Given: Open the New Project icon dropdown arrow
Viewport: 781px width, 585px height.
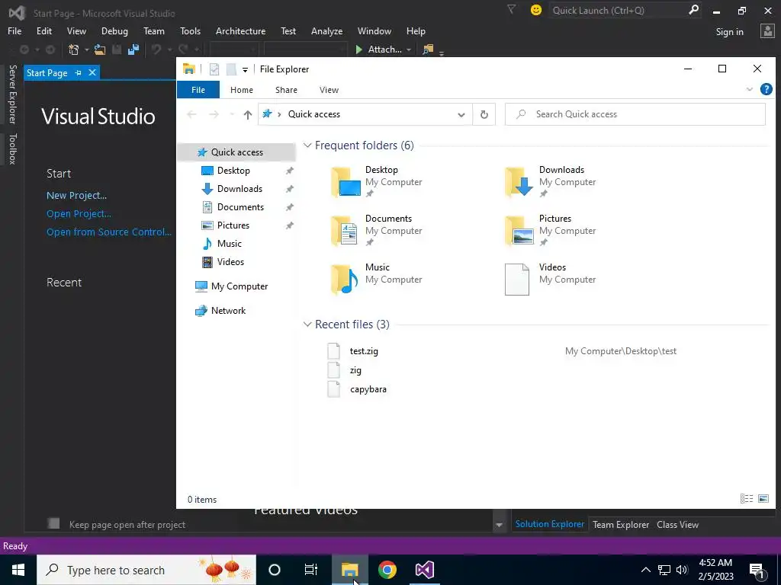Looking at the screenshot, I should point(86,50).
